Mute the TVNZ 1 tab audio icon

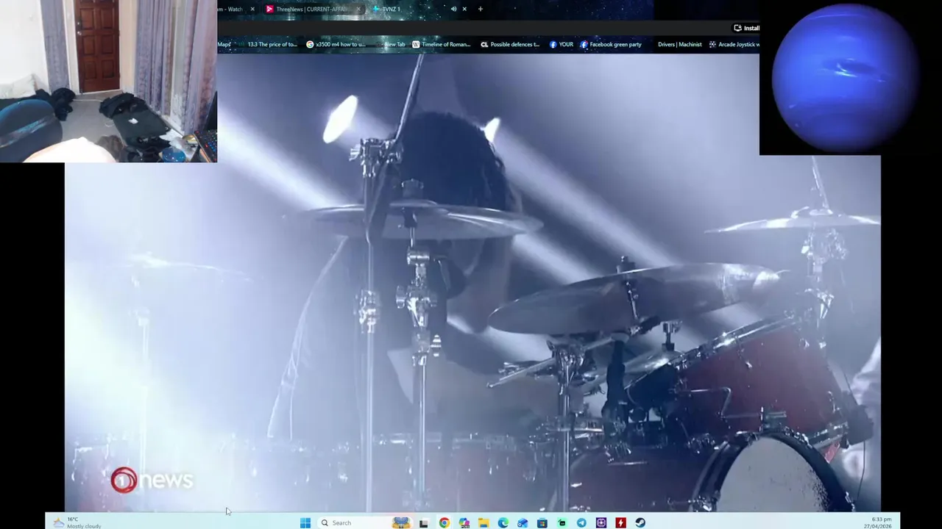(453, 9)
